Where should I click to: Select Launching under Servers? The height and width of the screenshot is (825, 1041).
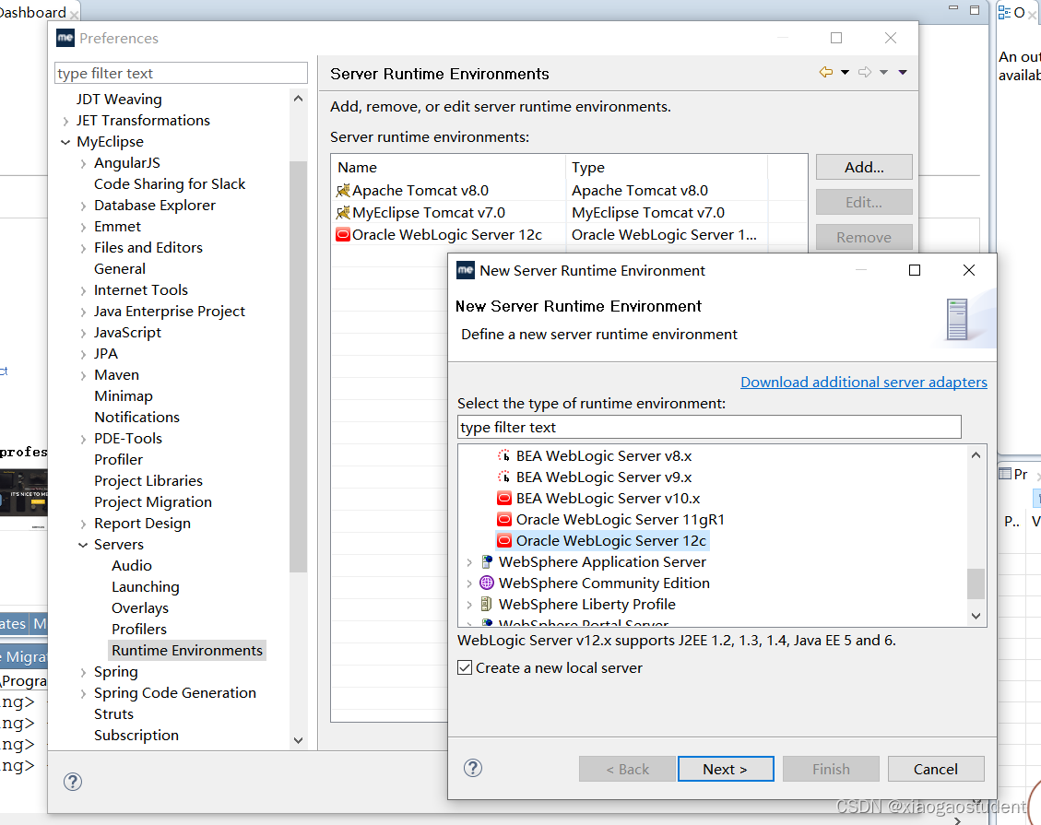point(146,587)
